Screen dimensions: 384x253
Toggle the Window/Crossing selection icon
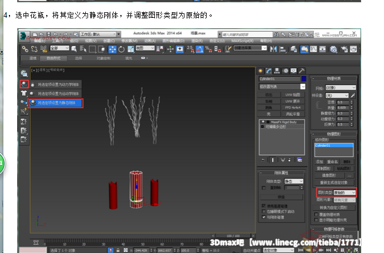tap(101, 49)
